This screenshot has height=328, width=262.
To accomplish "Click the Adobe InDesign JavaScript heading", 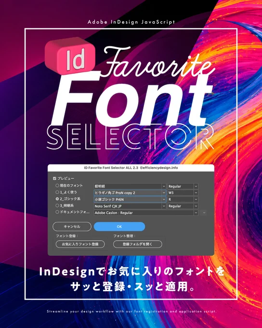I will [x=131, y=22].
